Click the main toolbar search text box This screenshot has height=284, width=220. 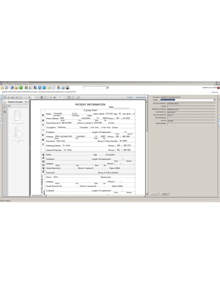94,88
